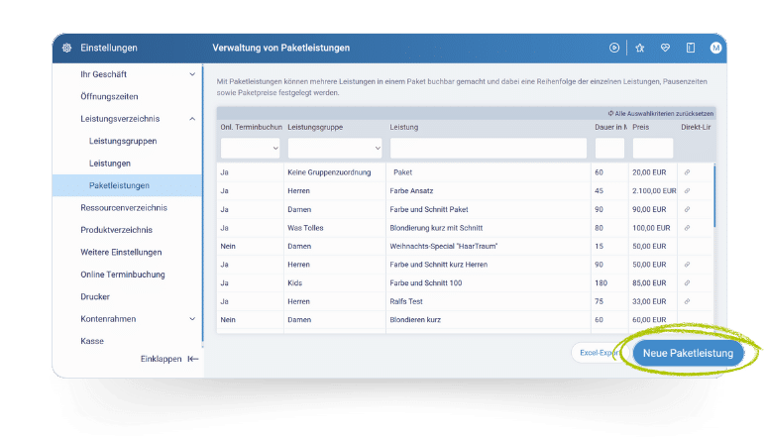
Task: Click the star favorites icon
Action: tap(640, 48)
